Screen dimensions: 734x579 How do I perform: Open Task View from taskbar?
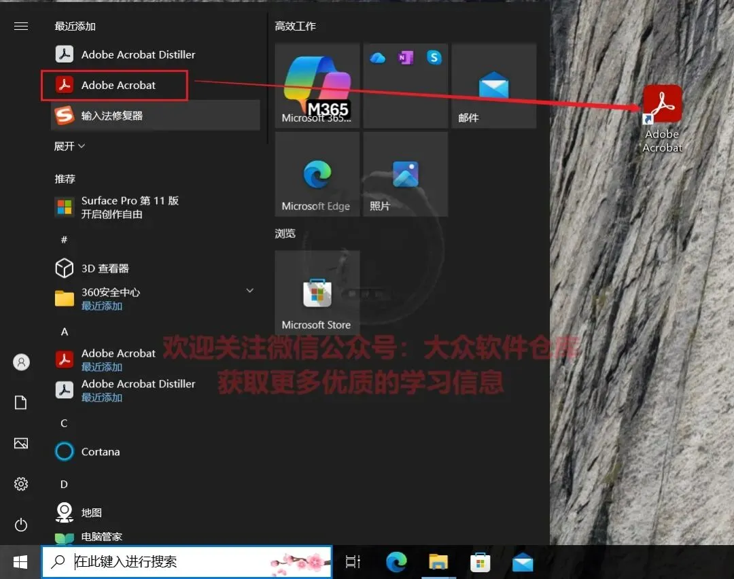(x=353, y=562)
